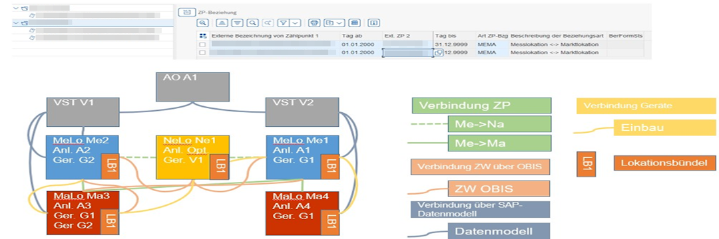The width and height of the screenshot is (719, 239).
Task: Open the filter dropdown arrow
Action: click(295, 23)
